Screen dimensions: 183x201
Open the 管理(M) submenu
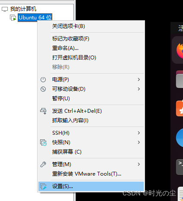coord(91,164)
